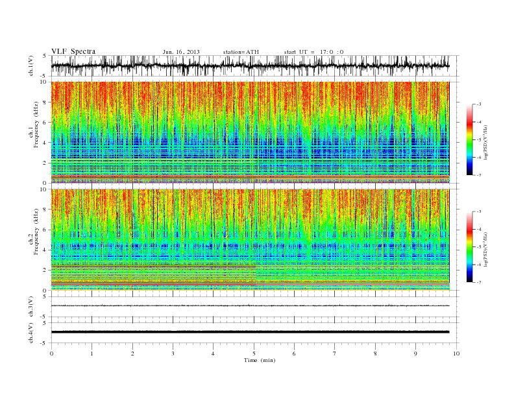Click the ch.3 voltage waveform trace

(250, 306)
